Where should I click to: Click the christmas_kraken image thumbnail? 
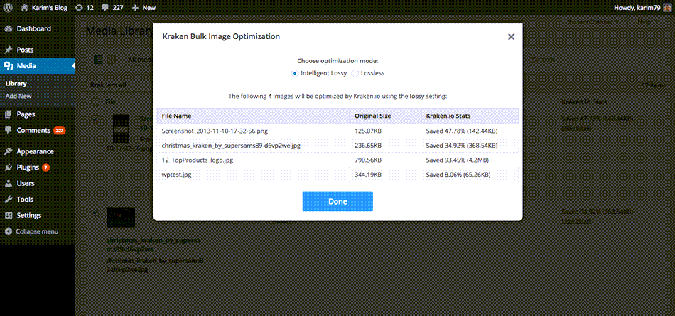click(x=121, y=218)
